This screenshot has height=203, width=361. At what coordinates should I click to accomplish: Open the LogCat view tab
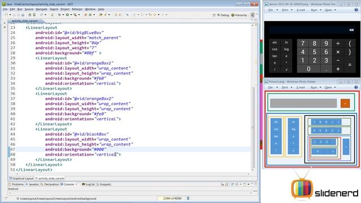tap(89, 184)
